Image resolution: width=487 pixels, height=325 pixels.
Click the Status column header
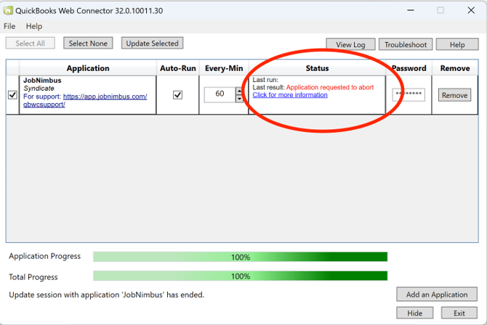coord(317,68)
